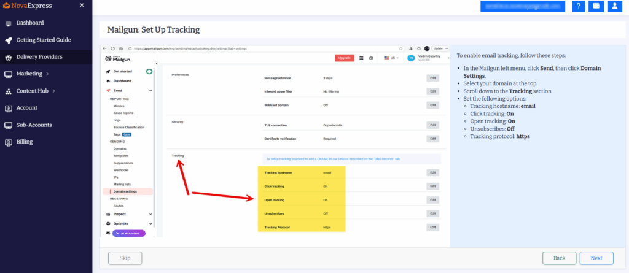This screenshot has height=273, width=629.
Task: Close the sidebar with the X icon
Action: click(x=82, y=5)
